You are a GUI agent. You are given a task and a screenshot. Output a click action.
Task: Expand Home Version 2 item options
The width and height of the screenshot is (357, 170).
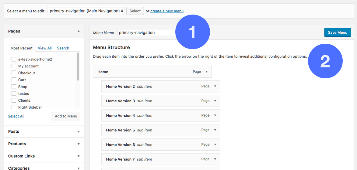[x=215, y=87]
